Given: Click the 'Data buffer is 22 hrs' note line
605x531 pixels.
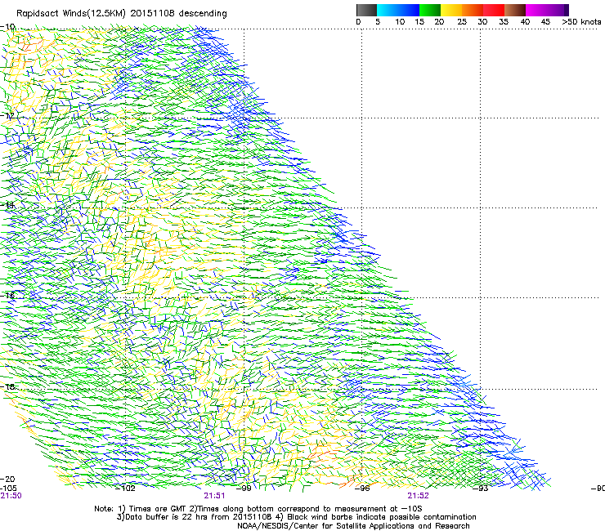Looking at the screenshot, I should pyautogui.click(x=296, y=517).
